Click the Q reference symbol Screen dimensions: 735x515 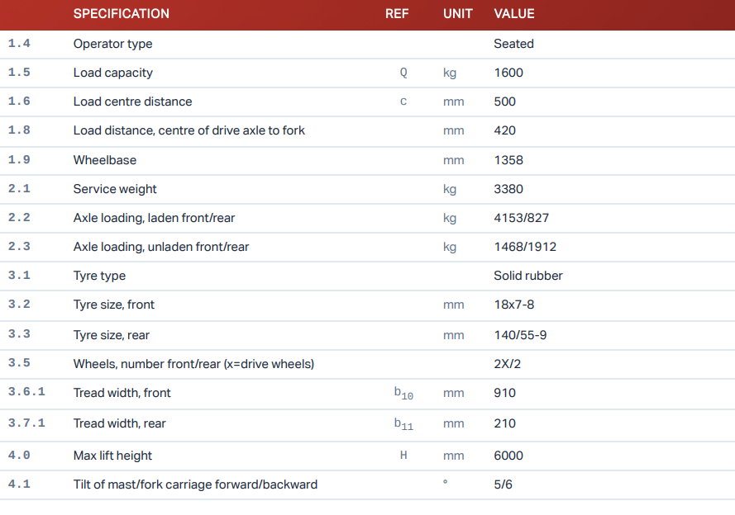403,73
